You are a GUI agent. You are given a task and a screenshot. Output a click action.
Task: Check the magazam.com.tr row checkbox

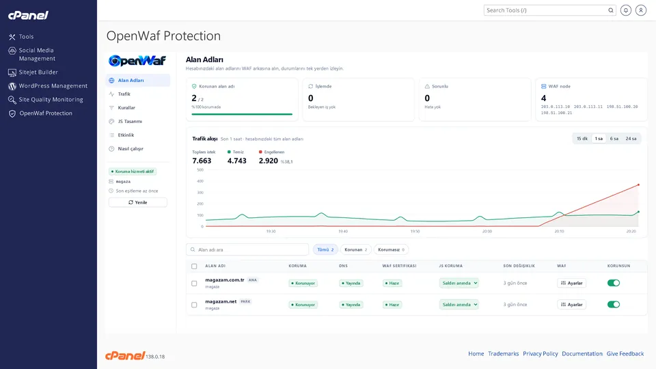194,283
